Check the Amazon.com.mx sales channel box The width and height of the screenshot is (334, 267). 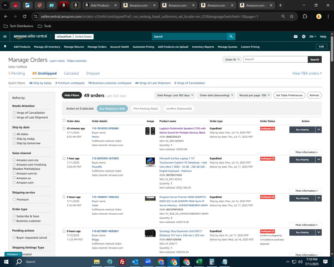coord(14,160)
